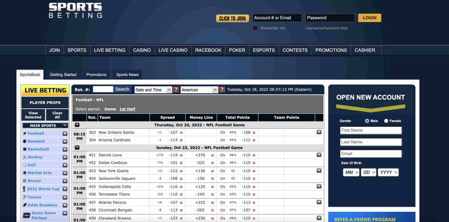This screenshot has height=222, width=449.
Task: Select the Male gender radio button
Action: coord(367,121)
